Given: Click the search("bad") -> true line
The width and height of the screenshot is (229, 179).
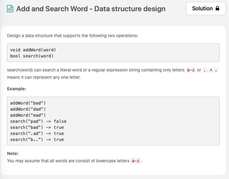Looking at the screenshot, I should tap(37, 127).
